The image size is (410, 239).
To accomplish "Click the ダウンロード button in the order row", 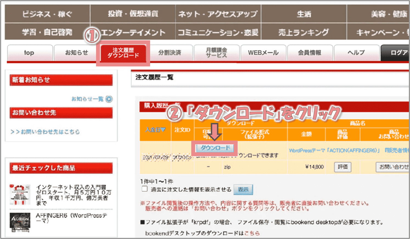I will coord(215,148).
